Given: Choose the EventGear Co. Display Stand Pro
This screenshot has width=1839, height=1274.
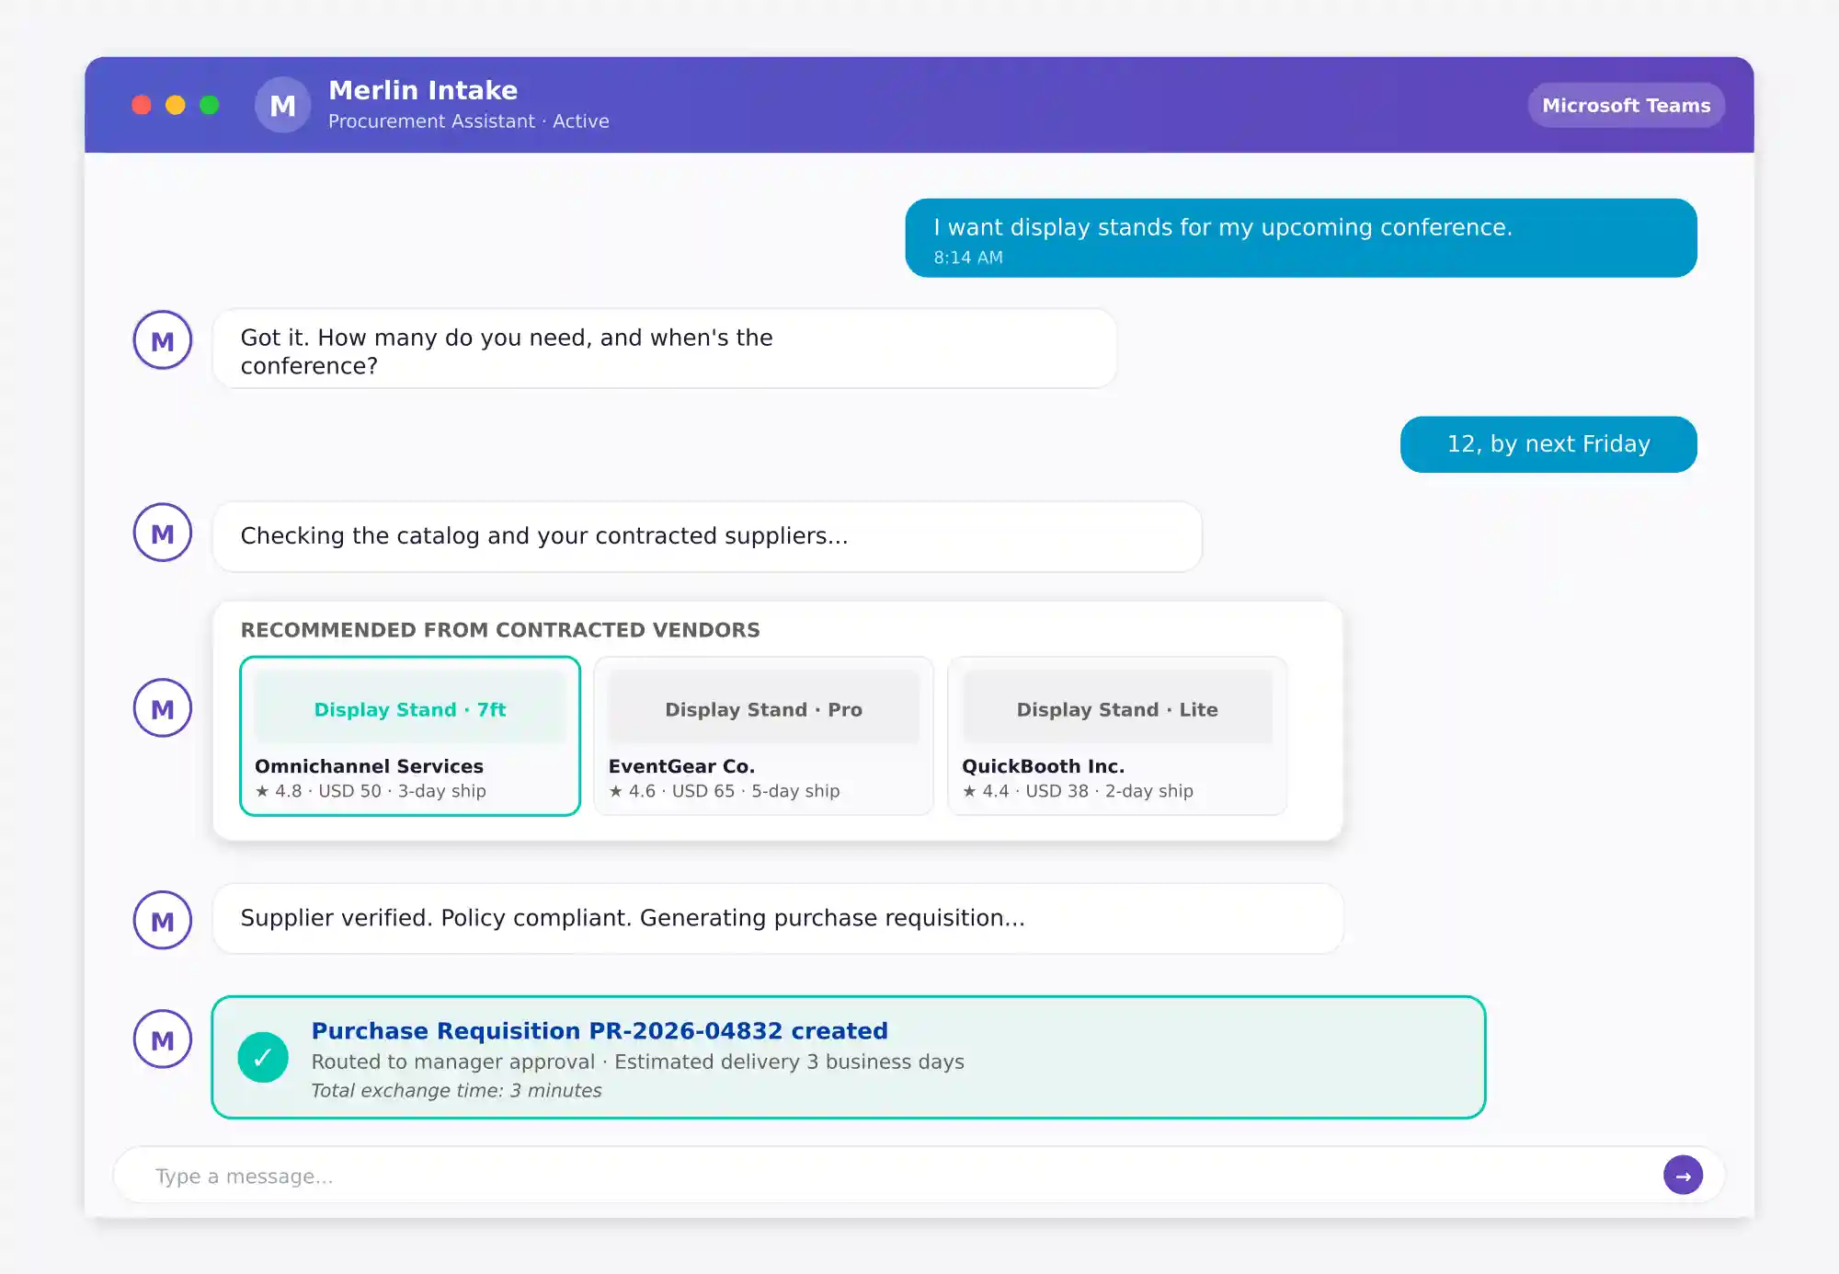Looking at the screenshot, I should [x=763, y=736].
